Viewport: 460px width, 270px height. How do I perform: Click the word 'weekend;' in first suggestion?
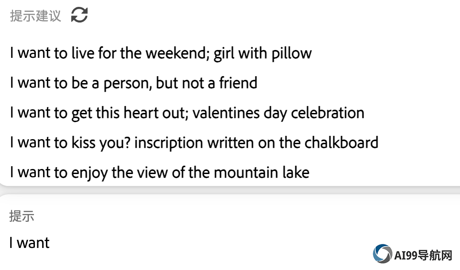tap(178, 53)
